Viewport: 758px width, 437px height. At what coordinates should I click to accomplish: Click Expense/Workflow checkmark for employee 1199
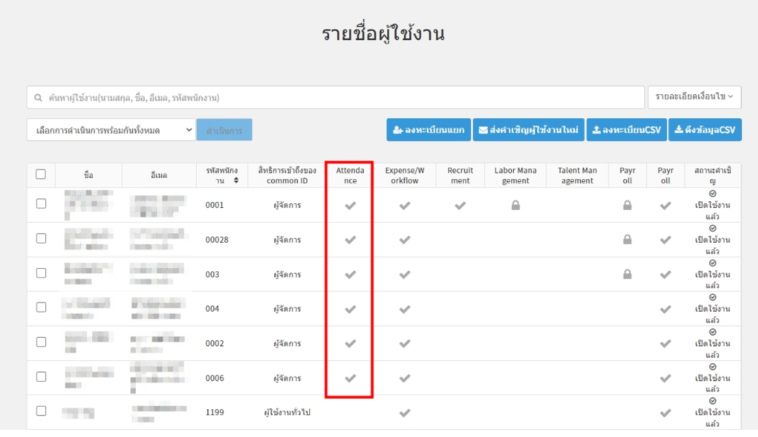tap(405, 412)
